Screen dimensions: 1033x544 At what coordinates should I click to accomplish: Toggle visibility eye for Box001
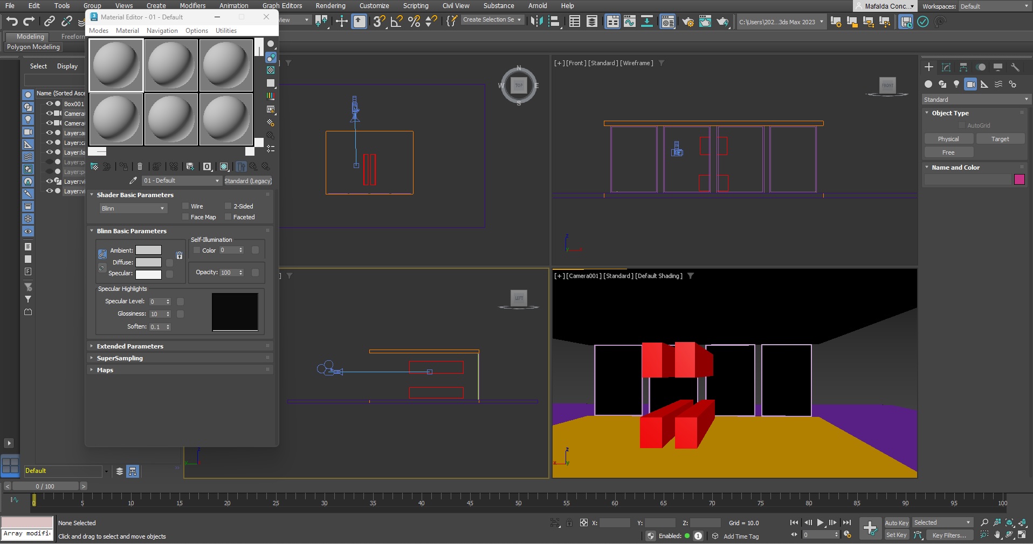(49, 104)
